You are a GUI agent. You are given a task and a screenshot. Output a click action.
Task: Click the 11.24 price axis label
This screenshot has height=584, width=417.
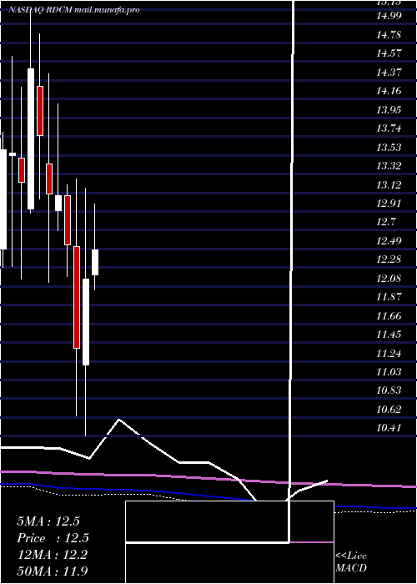click(389, 354)
